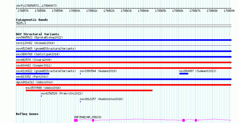Select the 5q35.3 cytogenetic band label
The image size is (239, 123).
coord(21,23)
